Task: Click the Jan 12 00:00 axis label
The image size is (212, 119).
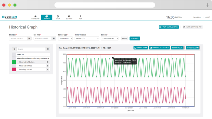Action: [115, 108]
